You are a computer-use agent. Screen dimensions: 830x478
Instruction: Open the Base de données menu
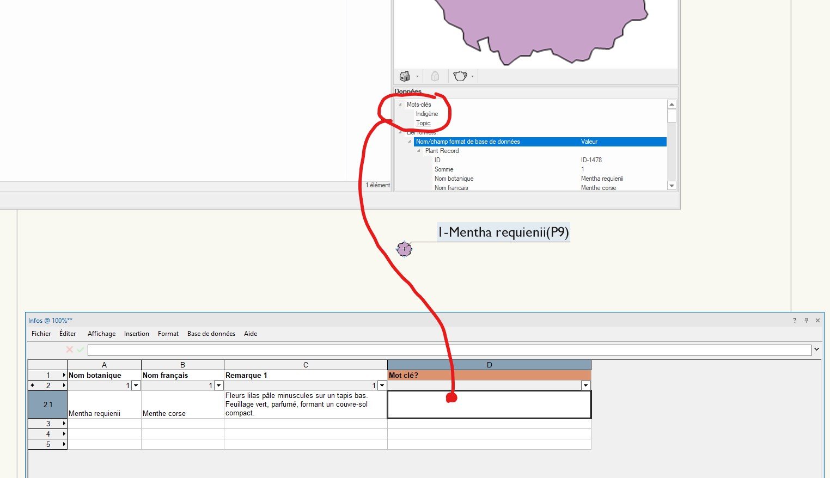click(211, 334)
